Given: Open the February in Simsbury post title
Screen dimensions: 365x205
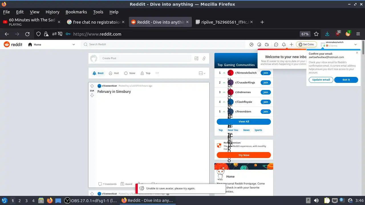Looking at the screenshot, I should point(114,92).
